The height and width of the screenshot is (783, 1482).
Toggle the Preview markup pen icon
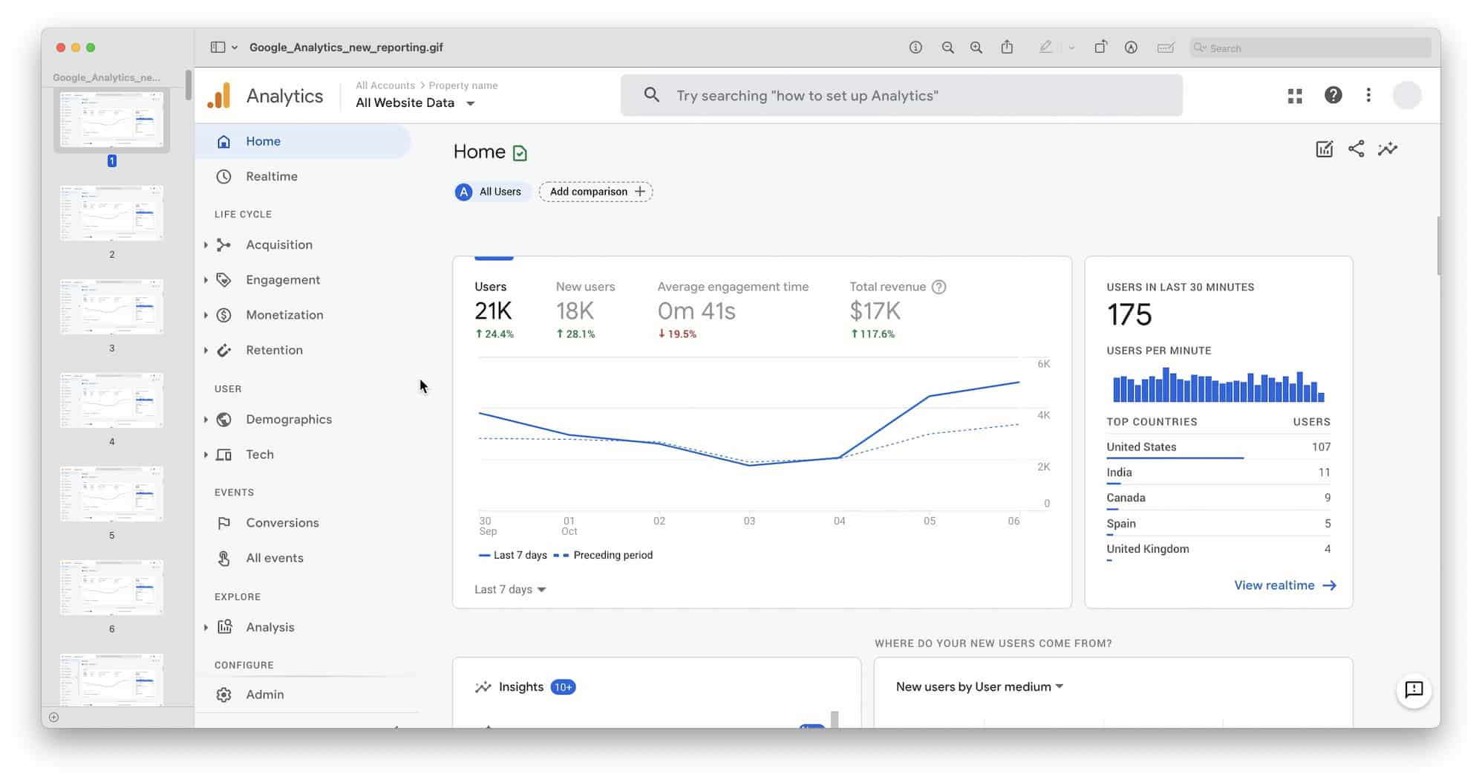click(x=1045, y=47)
